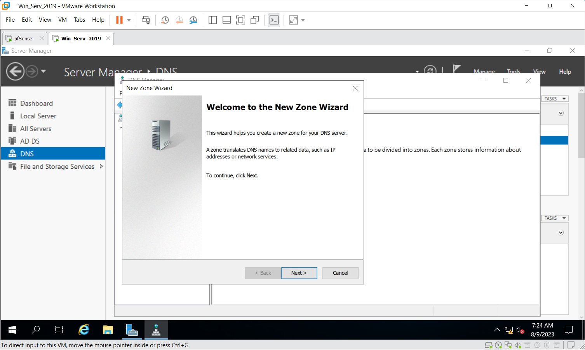
Task: Click the VMware hard disk status icon
Action: point(489,345)
